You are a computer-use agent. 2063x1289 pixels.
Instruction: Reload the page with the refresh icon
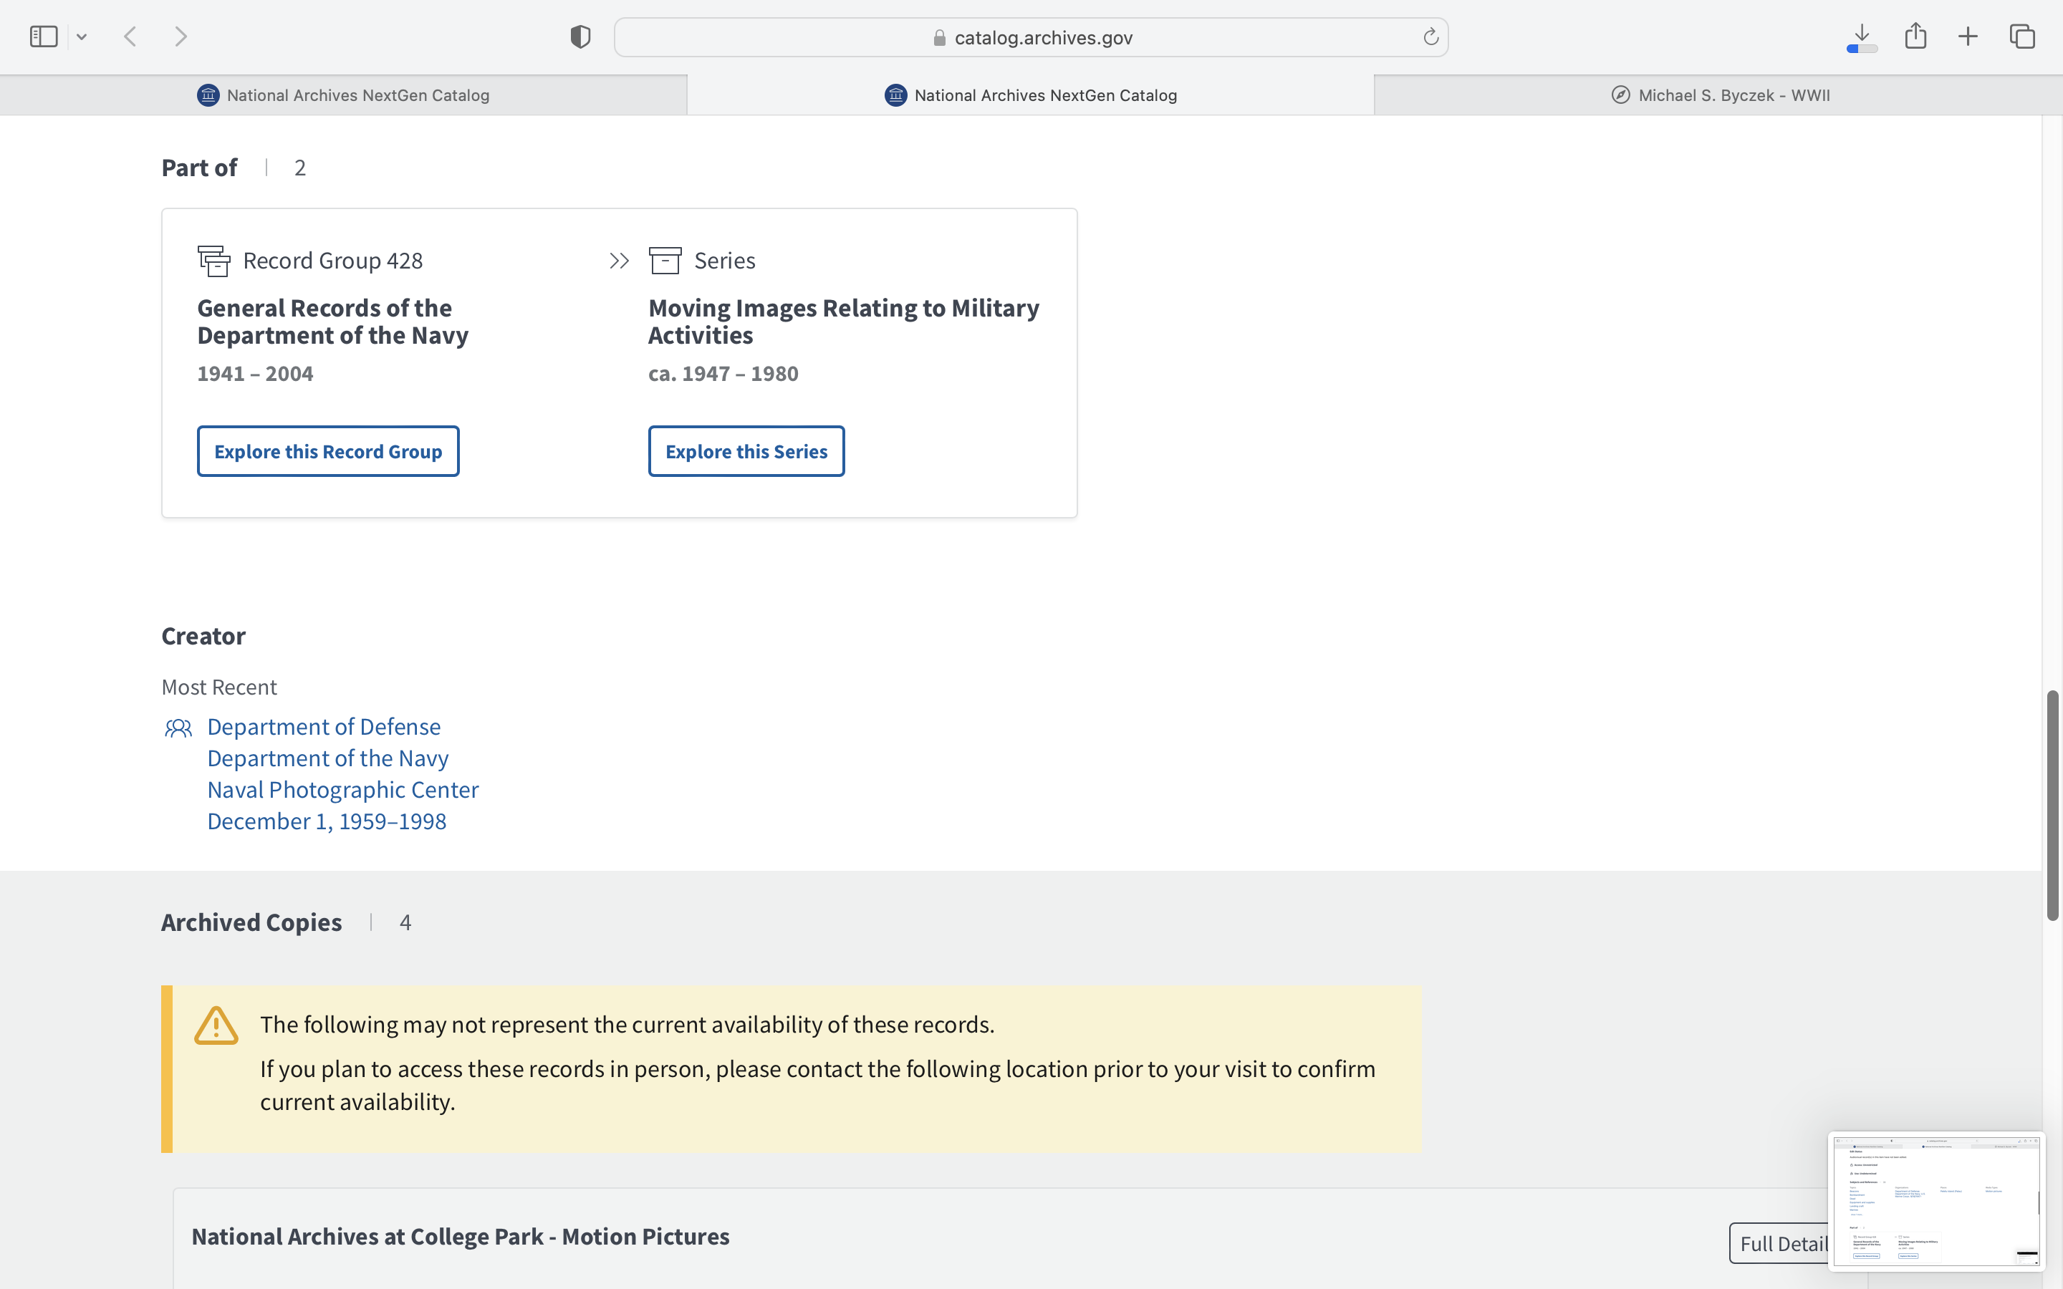(x=1430, y=37)
